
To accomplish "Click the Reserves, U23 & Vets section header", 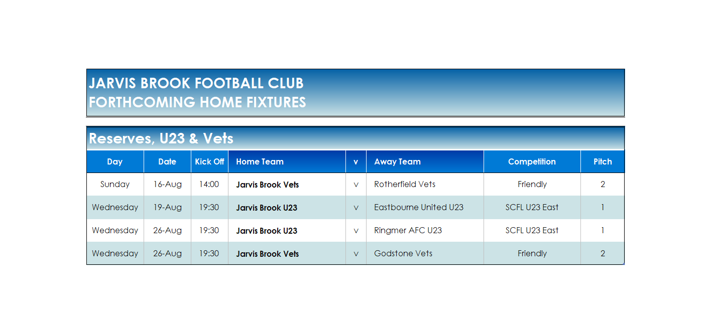I will pos(161,138).
